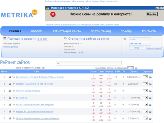
Task: Click the Визиты column header
Action: [x=109, y=72]
